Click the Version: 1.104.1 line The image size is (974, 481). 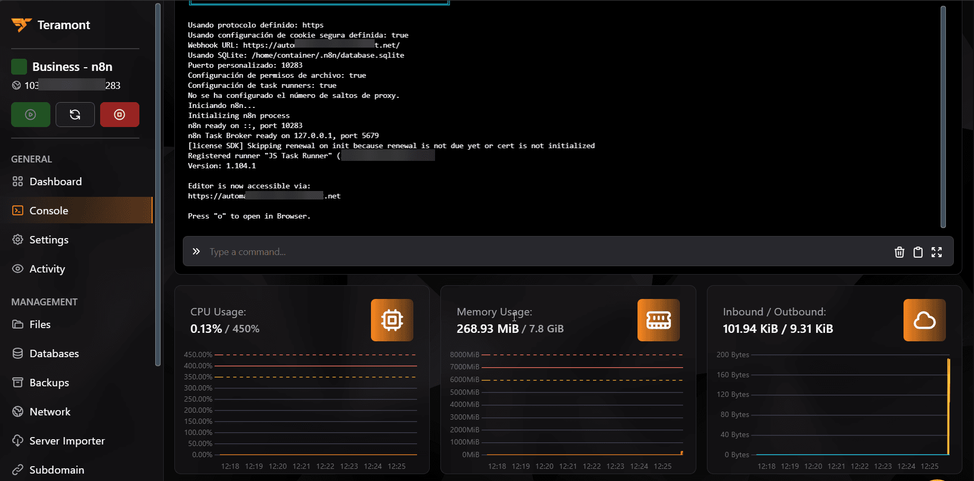tap(222, 166)
